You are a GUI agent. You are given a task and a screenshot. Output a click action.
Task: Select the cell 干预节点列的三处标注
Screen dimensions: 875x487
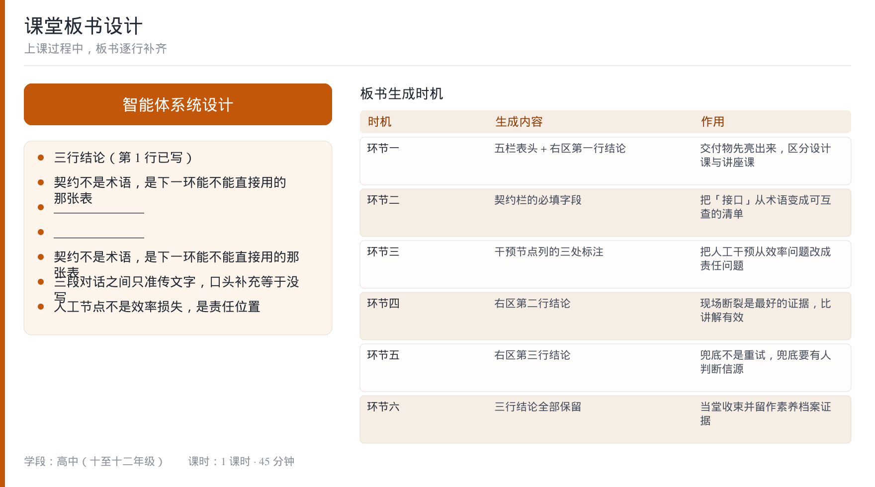click(549, 251)
